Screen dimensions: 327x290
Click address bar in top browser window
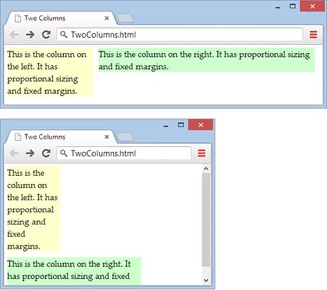(180, 34)
